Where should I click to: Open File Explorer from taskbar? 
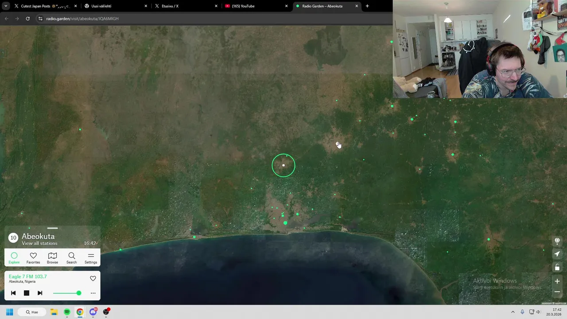(x=54, y=312)
